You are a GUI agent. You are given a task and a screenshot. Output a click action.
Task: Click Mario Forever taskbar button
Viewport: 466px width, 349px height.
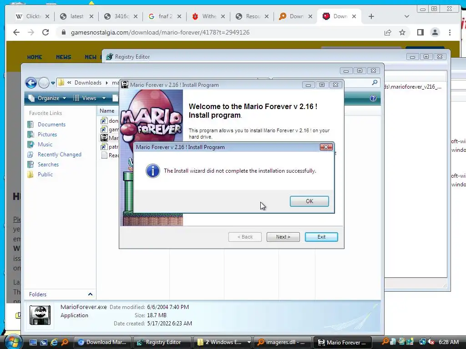342,342
